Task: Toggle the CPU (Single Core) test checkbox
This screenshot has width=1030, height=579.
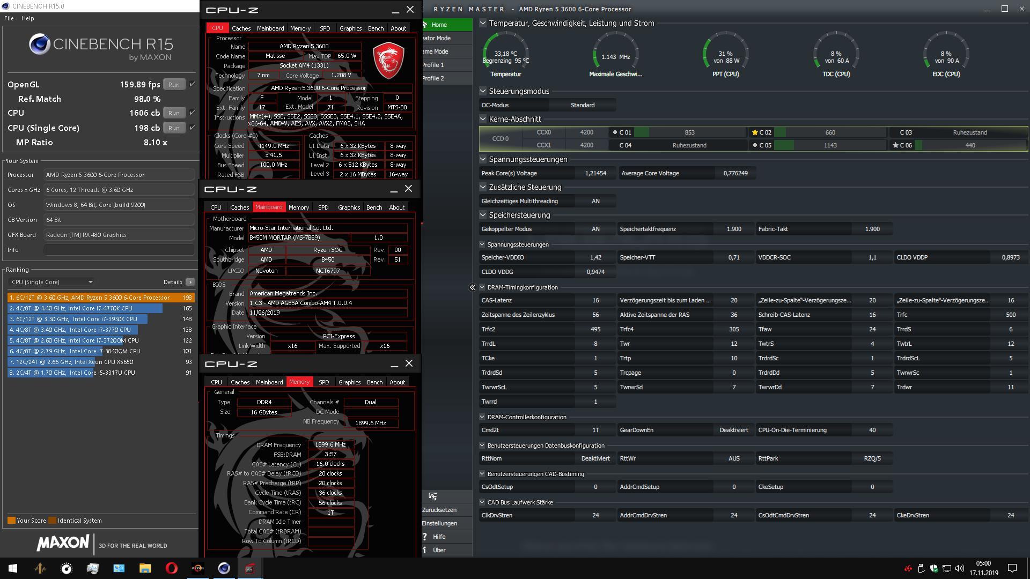Action: point(192,128)
